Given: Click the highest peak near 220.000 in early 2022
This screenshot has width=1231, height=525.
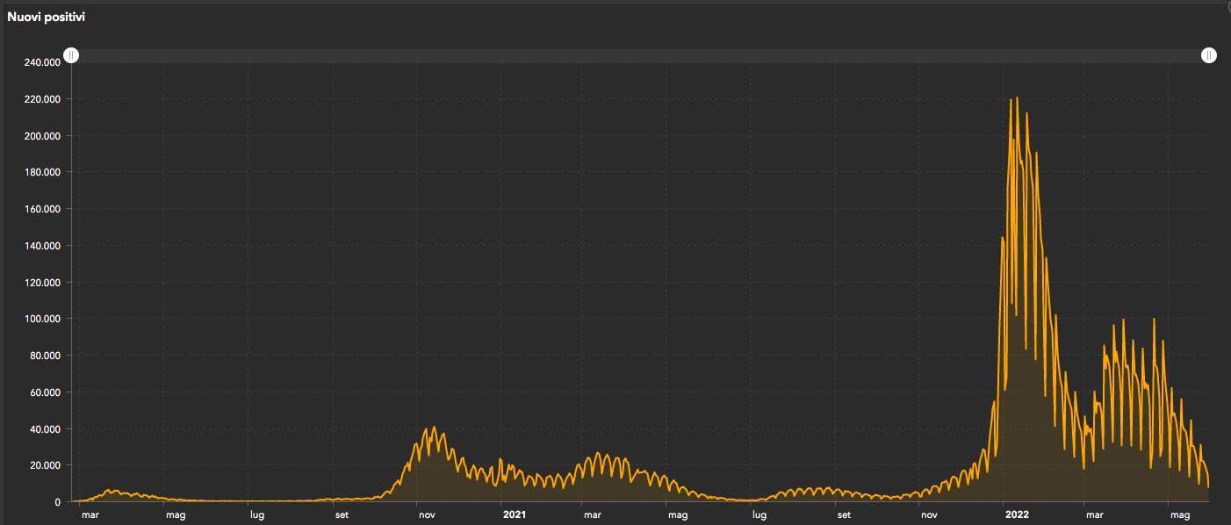Looking at the screenshot, I should click(x=1017, y=98).
